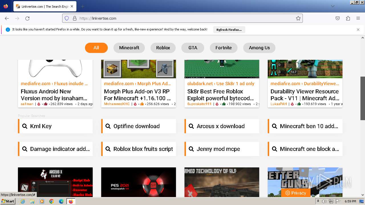Show tracking protection shield info
The width and height of the screenshot is (365, 205).
[x=67, y=18]
